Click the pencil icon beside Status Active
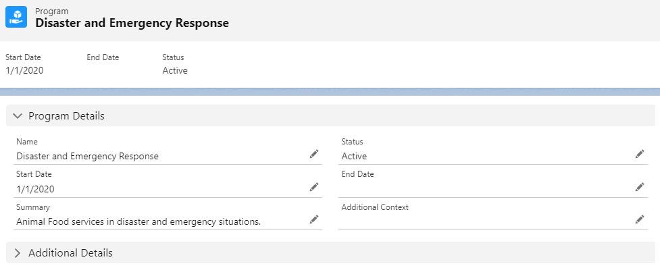The height and width of the screenshot is (270, 660). (639, 154)
